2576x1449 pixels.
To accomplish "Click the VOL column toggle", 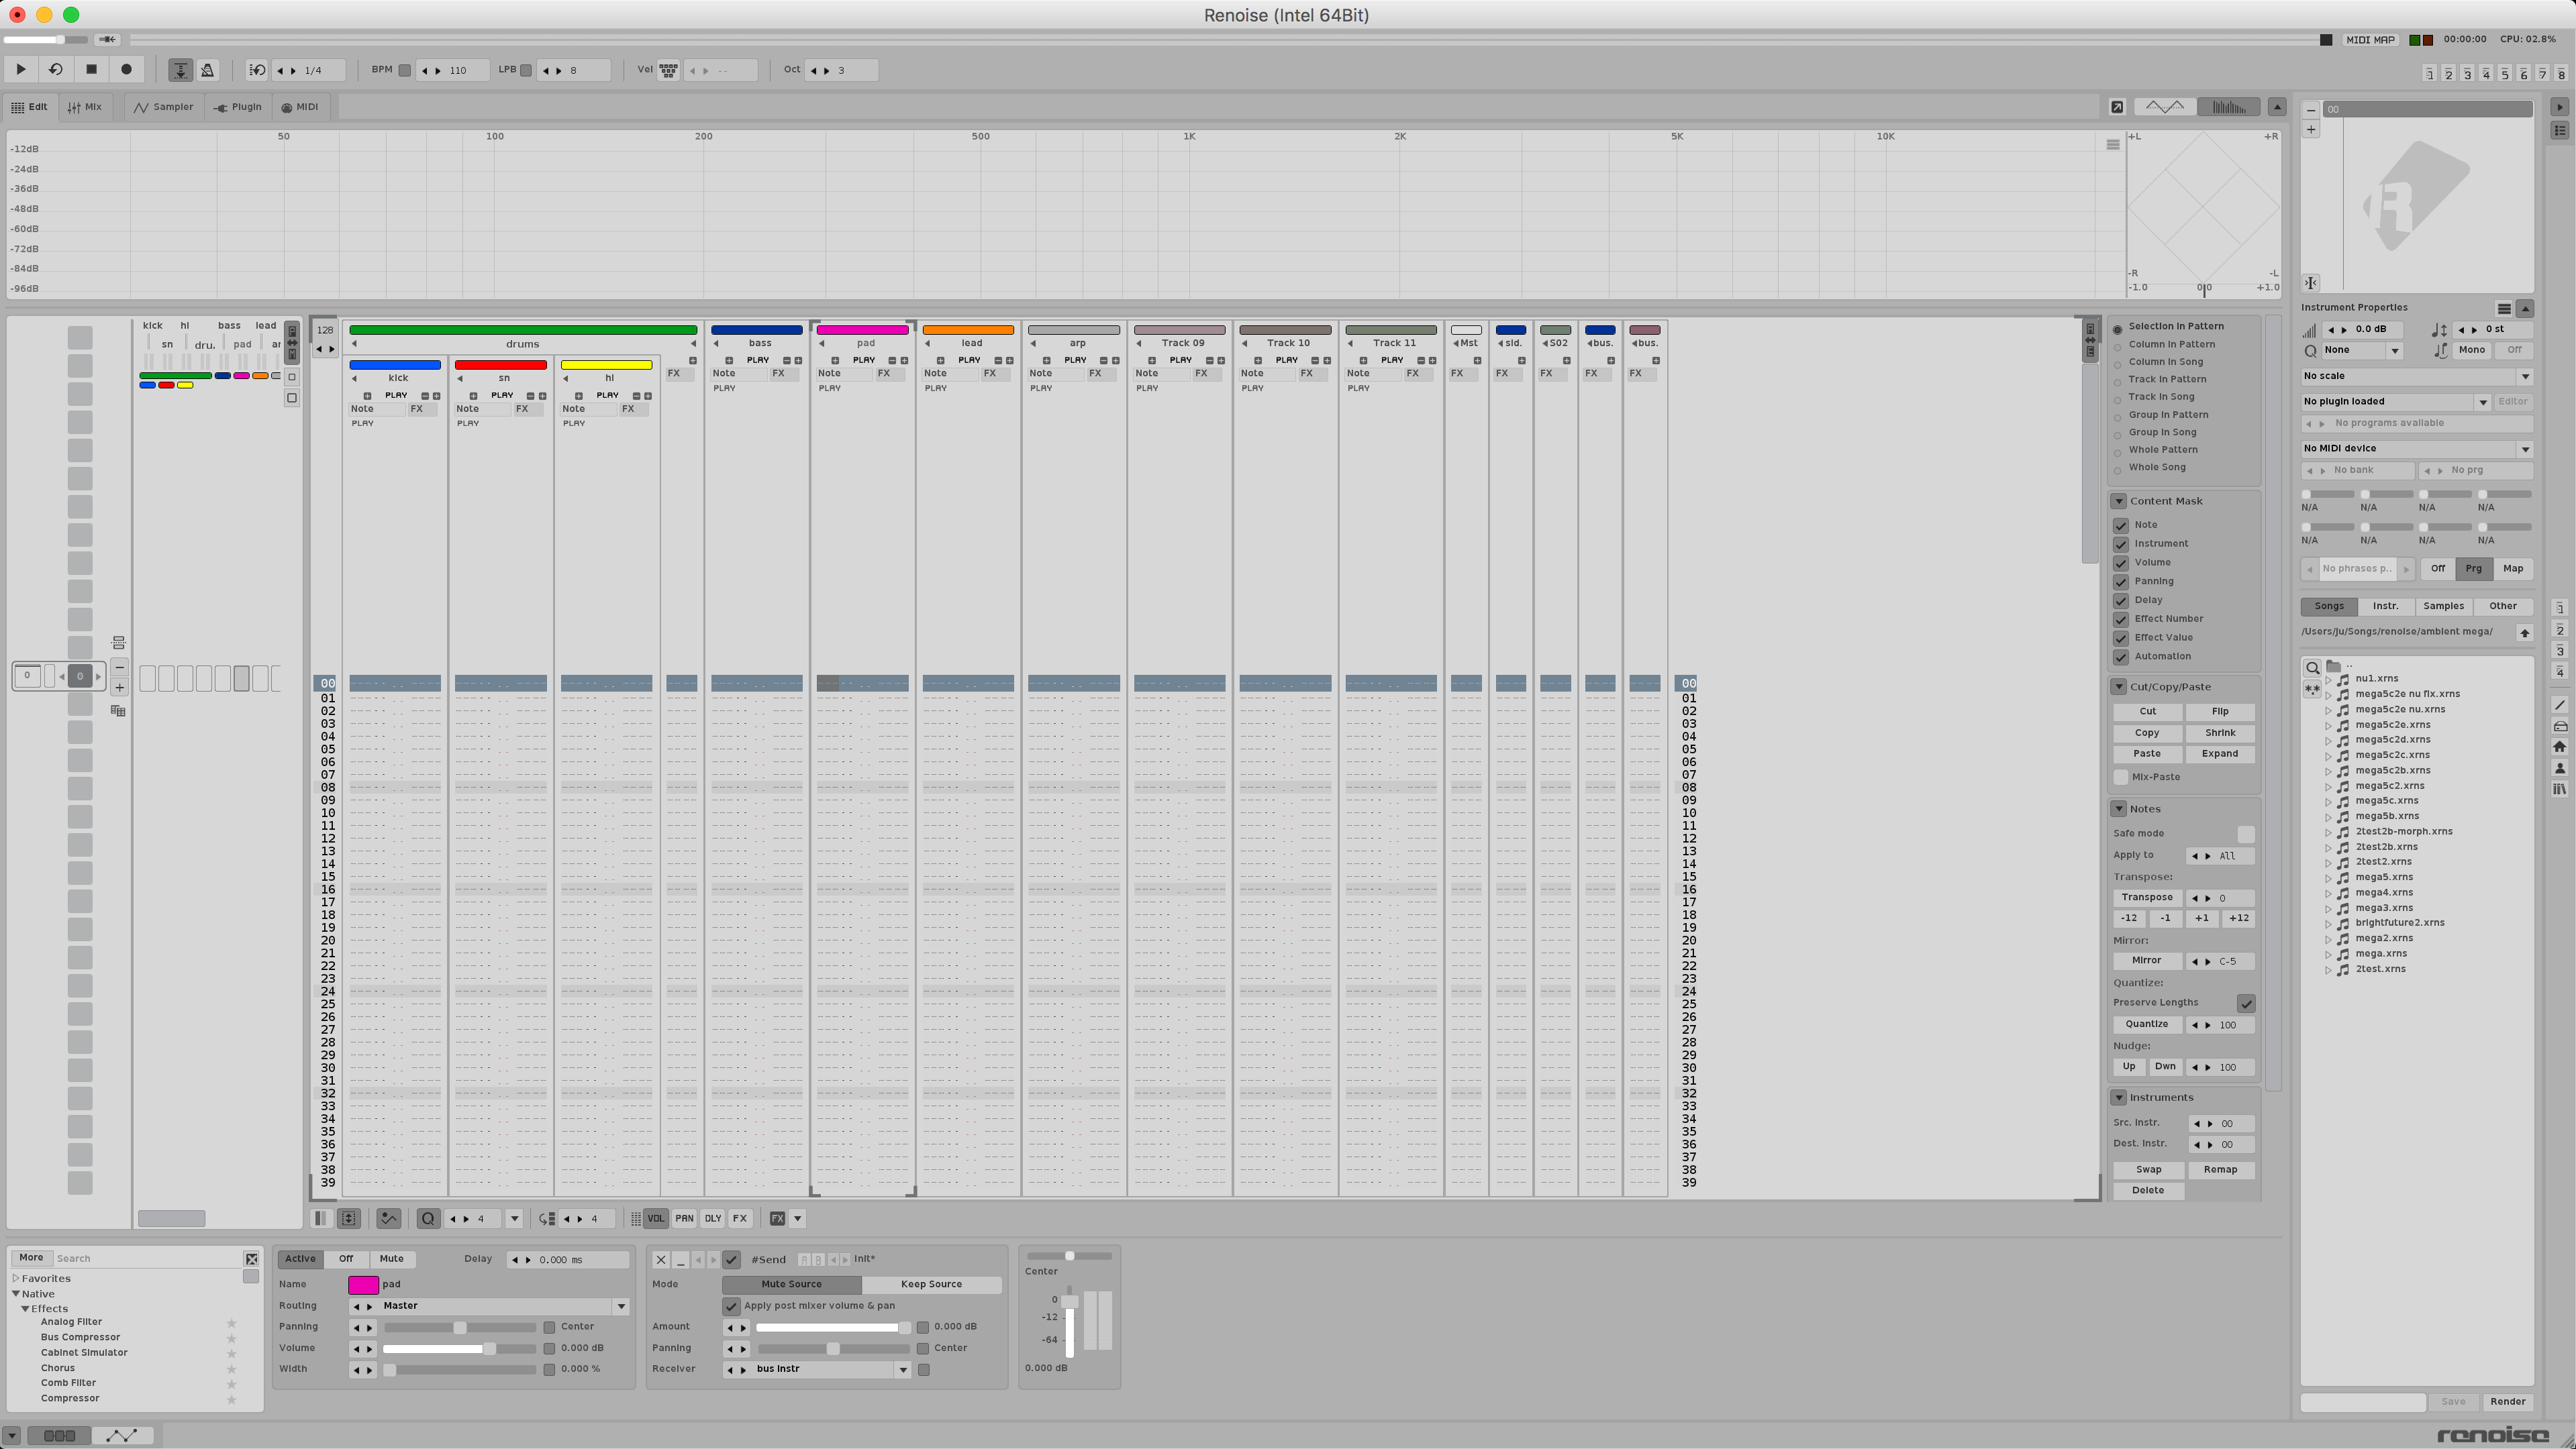I will point(655,1218).
